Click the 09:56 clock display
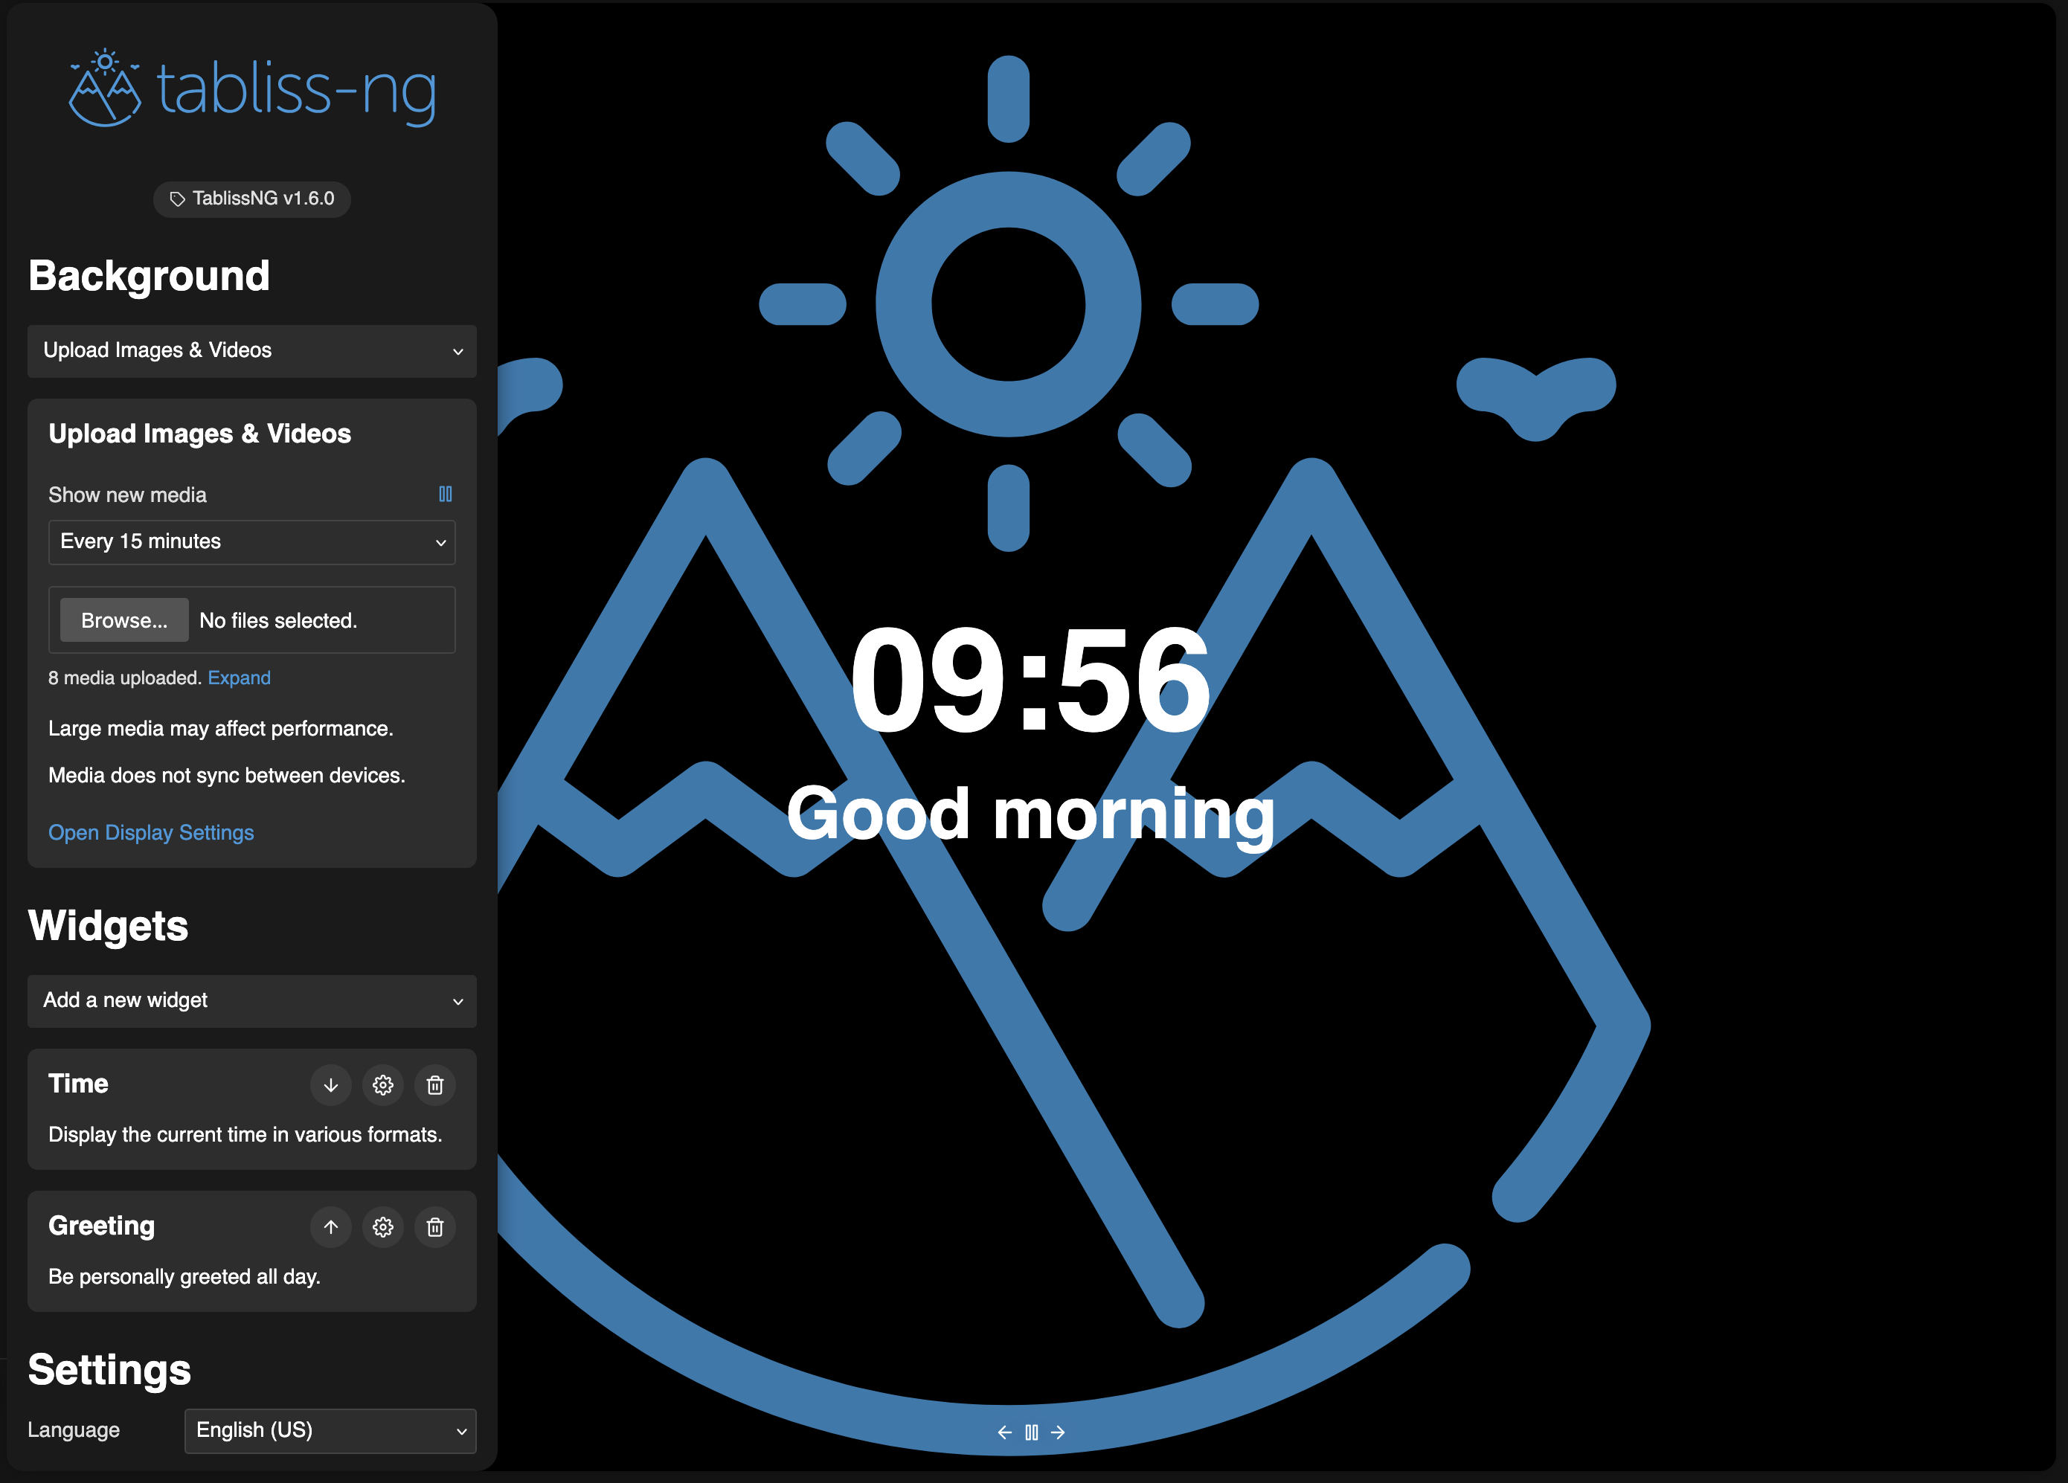The width and height of the screenshot is (2068, 1483). [x=1030, y=681]
